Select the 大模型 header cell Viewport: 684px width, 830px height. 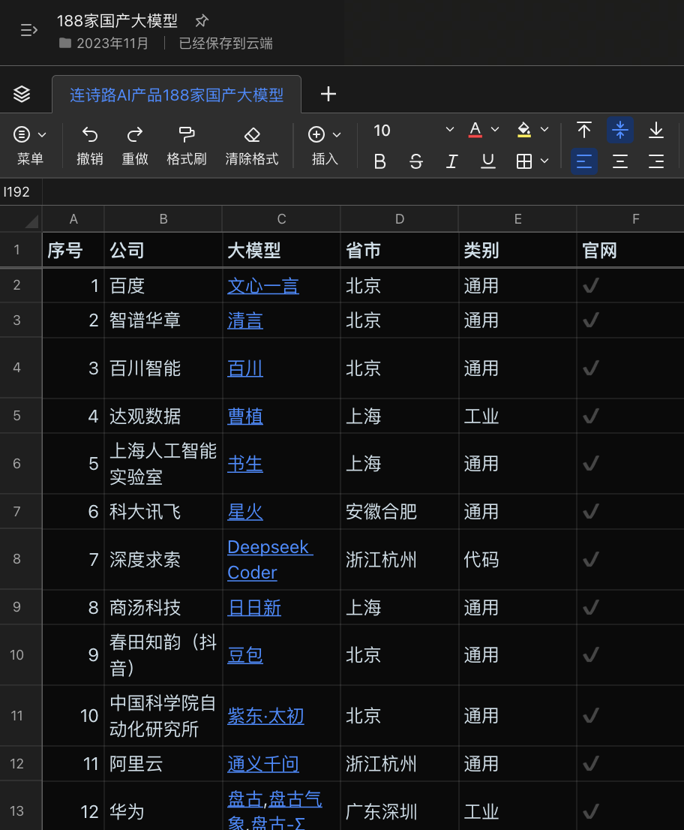281,251
